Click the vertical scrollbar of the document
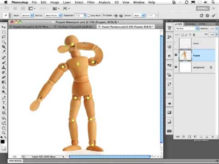The width and height of the screenshot is (219, 164). point(162,89)
